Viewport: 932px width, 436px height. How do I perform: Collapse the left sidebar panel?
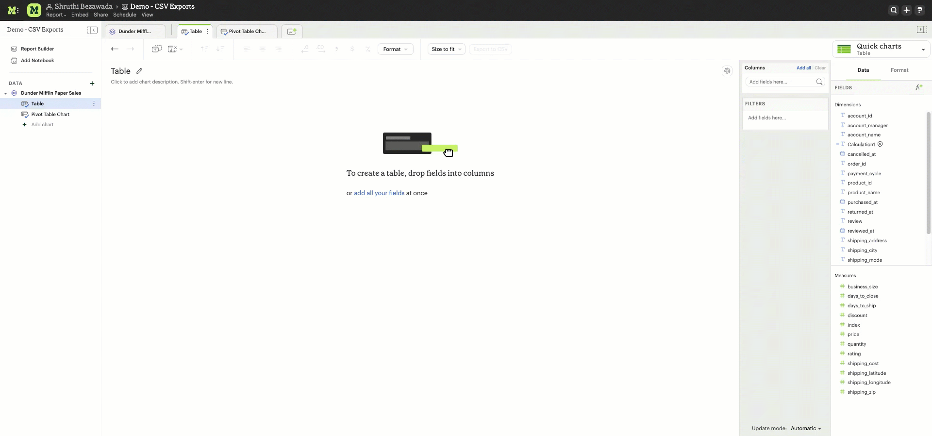[92, 30]
